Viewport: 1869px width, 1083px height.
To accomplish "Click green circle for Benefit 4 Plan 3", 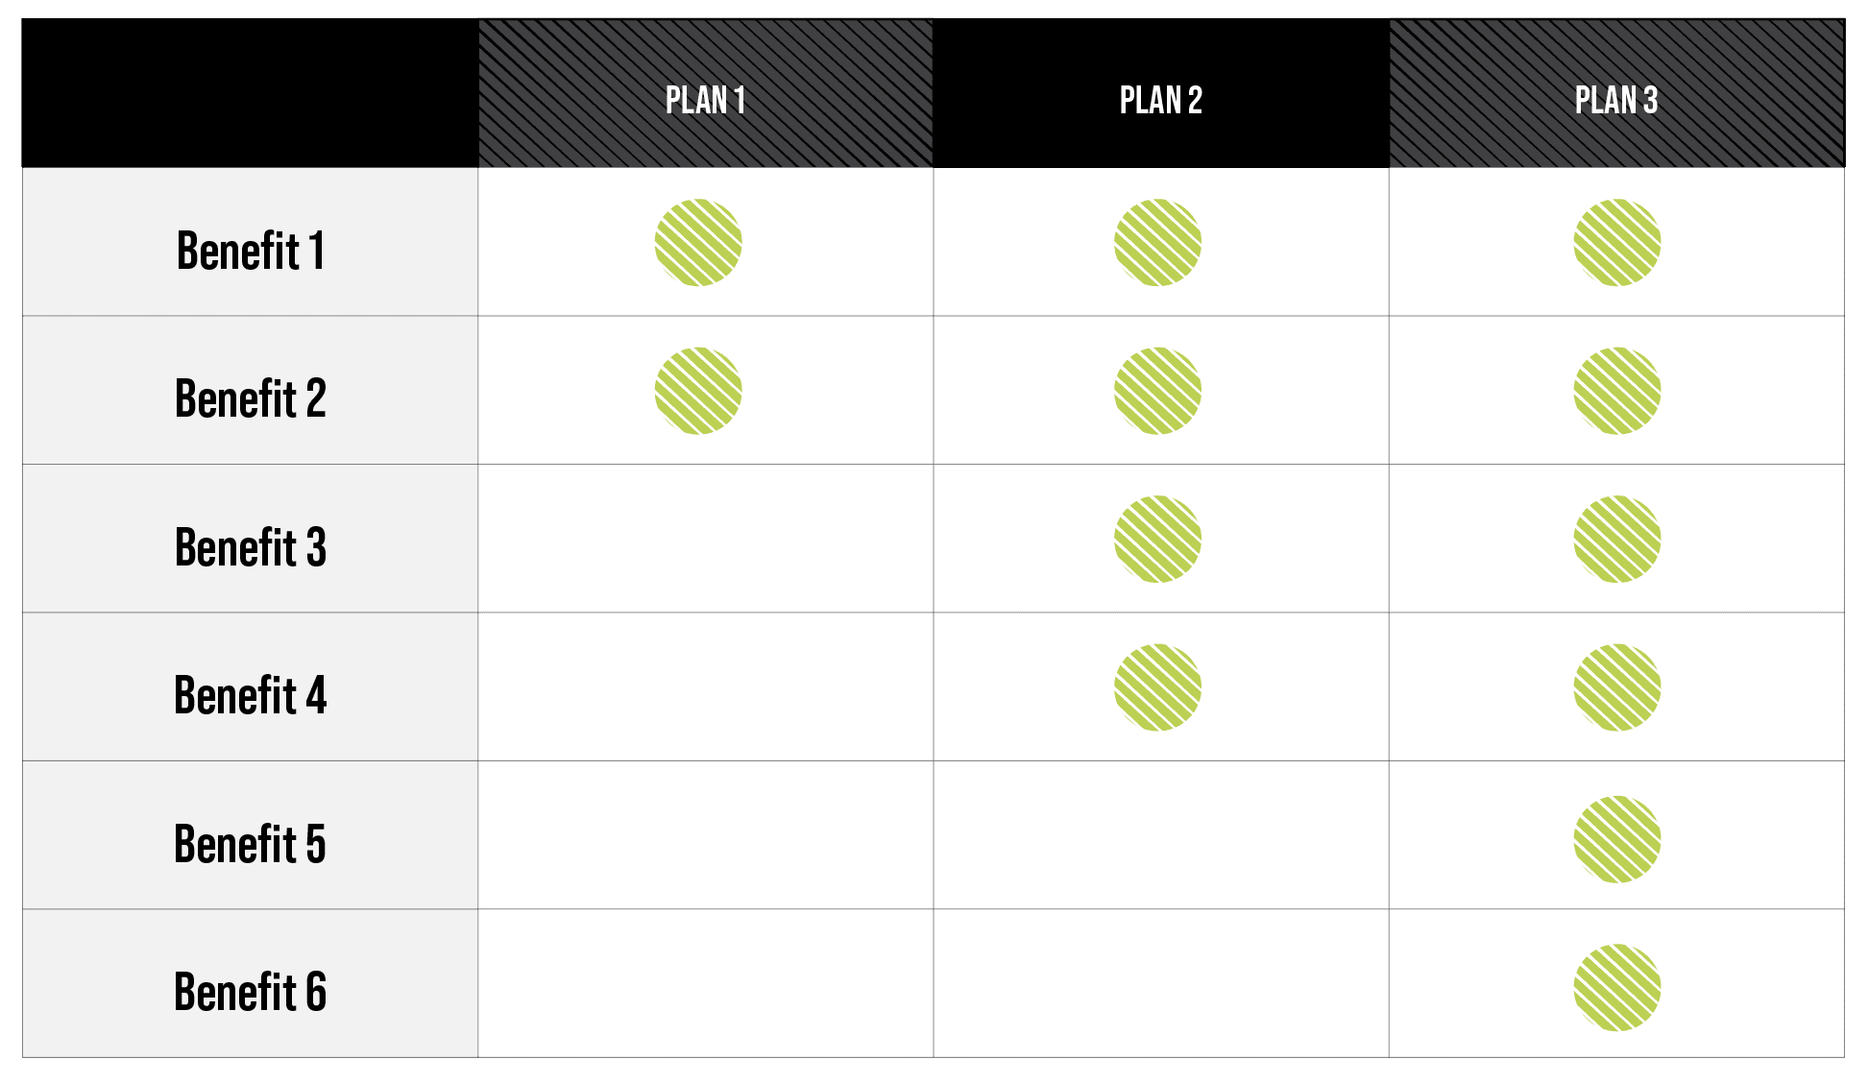I will click(x=1617, y=687).
